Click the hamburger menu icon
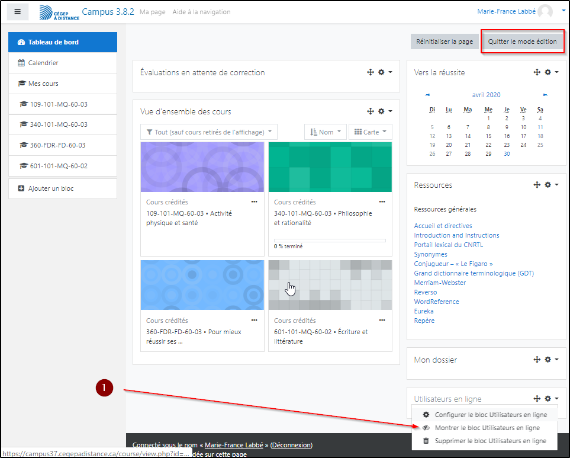The height and width of the screenshot is (458, 570). (17, 12)
